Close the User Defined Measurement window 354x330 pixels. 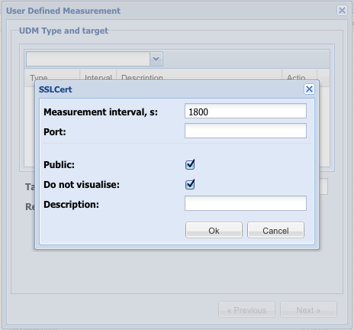(x=342, y=11)
